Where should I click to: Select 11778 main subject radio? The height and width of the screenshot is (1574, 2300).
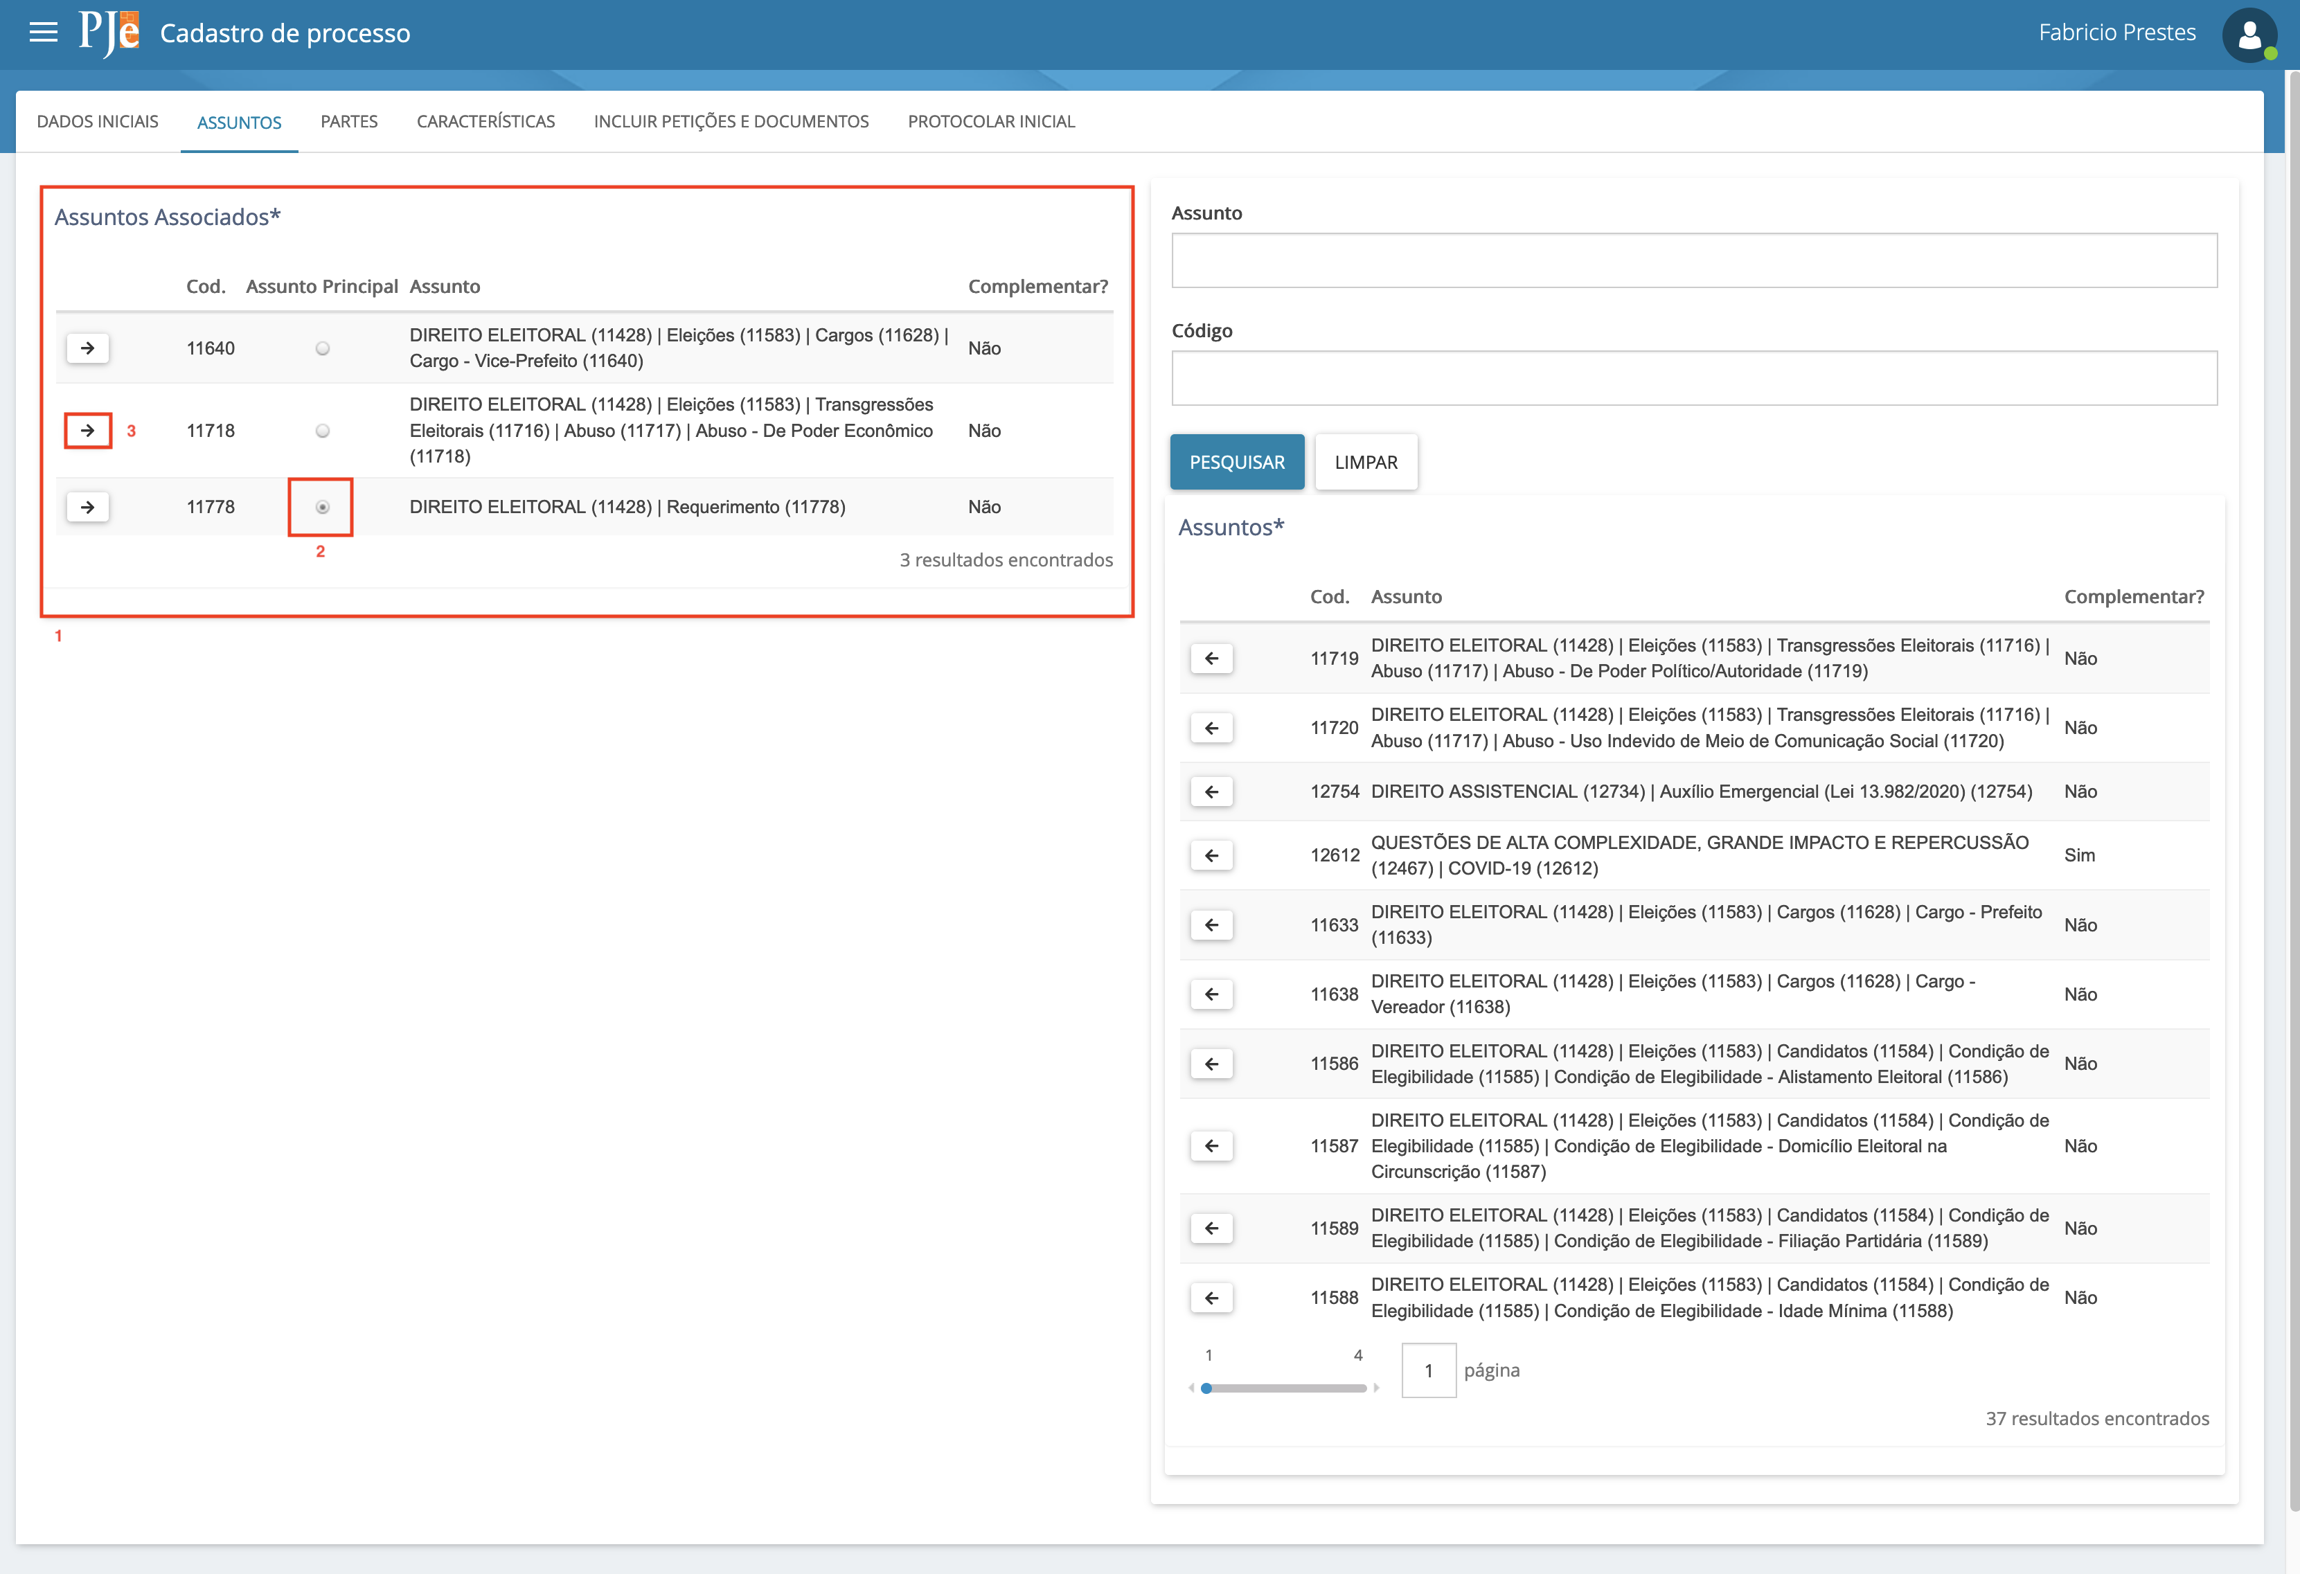coord(323,506)
